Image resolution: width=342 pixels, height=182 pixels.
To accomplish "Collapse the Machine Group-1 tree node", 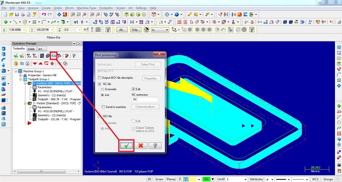I will [16, 71].
